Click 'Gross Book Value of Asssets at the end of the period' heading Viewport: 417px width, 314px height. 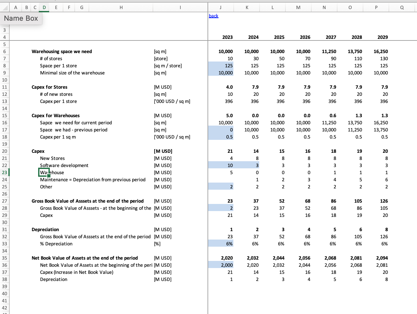click(88, 201)
